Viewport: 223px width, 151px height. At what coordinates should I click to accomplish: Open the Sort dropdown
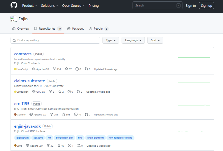155,40
